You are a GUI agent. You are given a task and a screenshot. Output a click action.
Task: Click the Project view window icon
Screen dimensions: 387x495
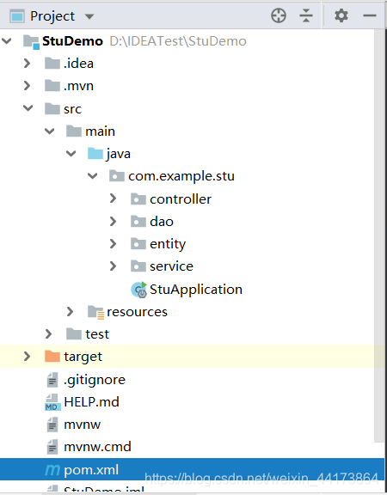[x=17, y=16]
